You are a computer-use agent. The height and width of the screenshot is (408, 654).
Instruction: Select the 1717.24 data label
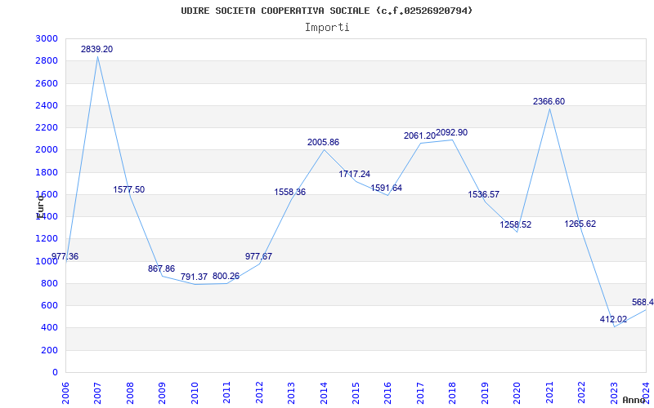[355, 174]
